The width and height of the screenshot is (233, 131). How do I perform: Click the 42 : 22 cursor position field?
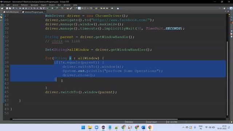tap(172, 122)
